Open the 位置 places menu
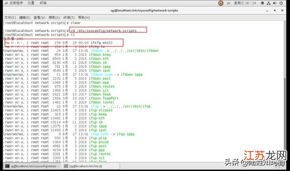This screenshot has height=171, width=290. [31, 3]
